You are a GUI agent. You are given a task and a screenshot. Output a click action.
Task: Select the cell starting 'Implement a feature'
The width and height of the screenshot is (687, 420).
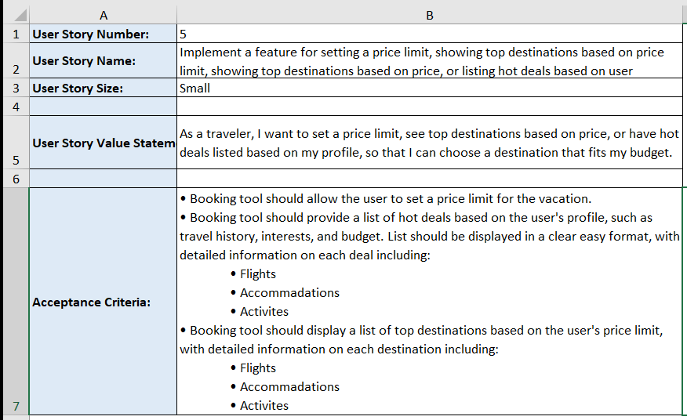tap(430, 60)
